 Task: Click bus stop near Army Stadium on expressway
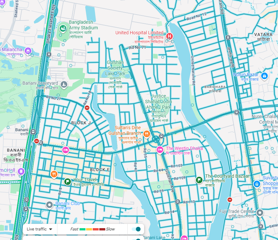[49, 54]
